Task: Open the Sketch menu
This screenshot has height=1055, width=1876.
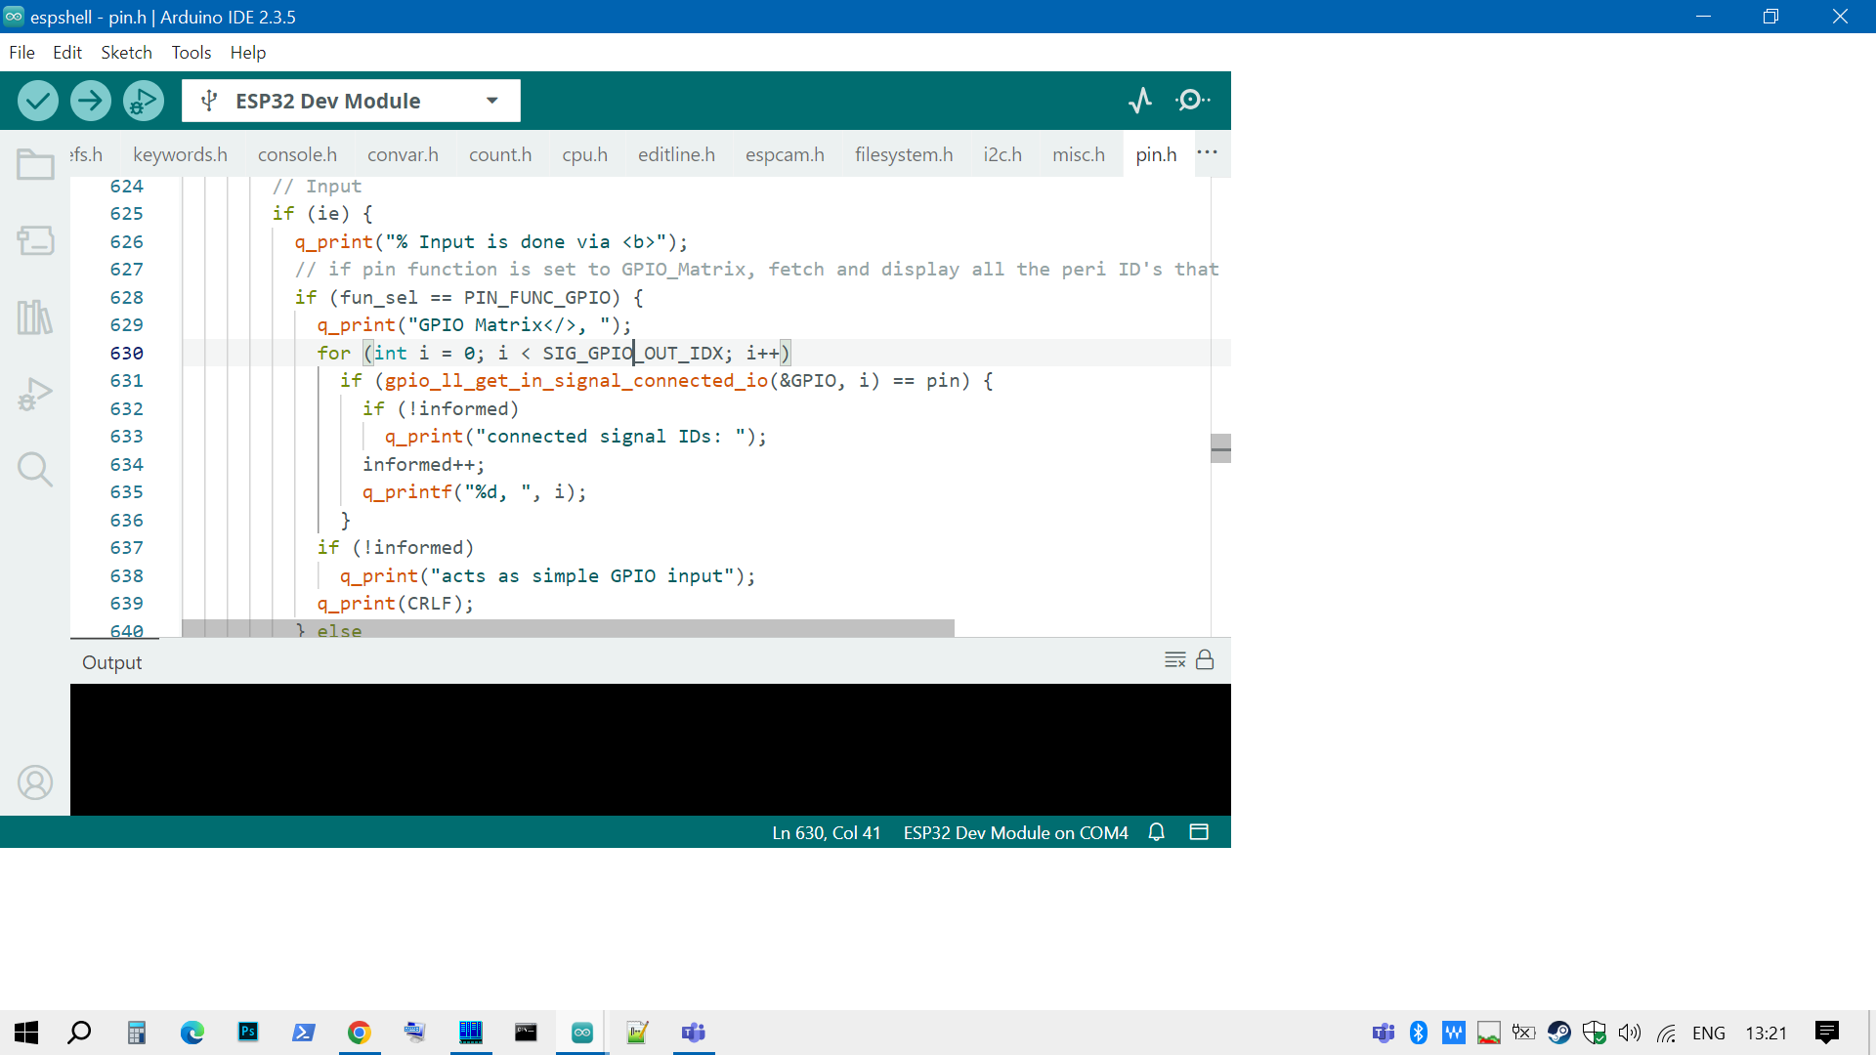Action: 126,52
